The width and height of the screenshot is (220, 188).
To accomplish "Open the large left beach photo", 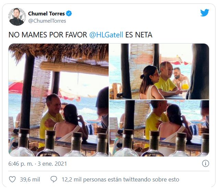I will coord(59,100).
